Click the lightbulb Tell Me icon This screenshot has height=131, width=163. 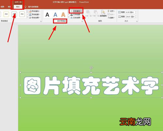(x=25, y=7)
